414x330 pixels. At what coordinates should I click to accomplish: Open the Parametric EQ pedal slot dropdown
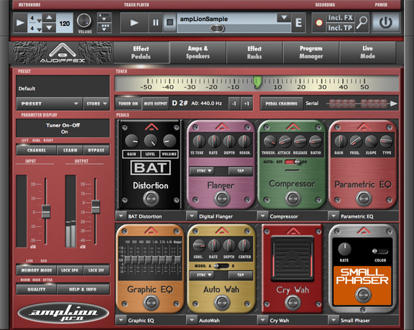[x=333, y=216]
